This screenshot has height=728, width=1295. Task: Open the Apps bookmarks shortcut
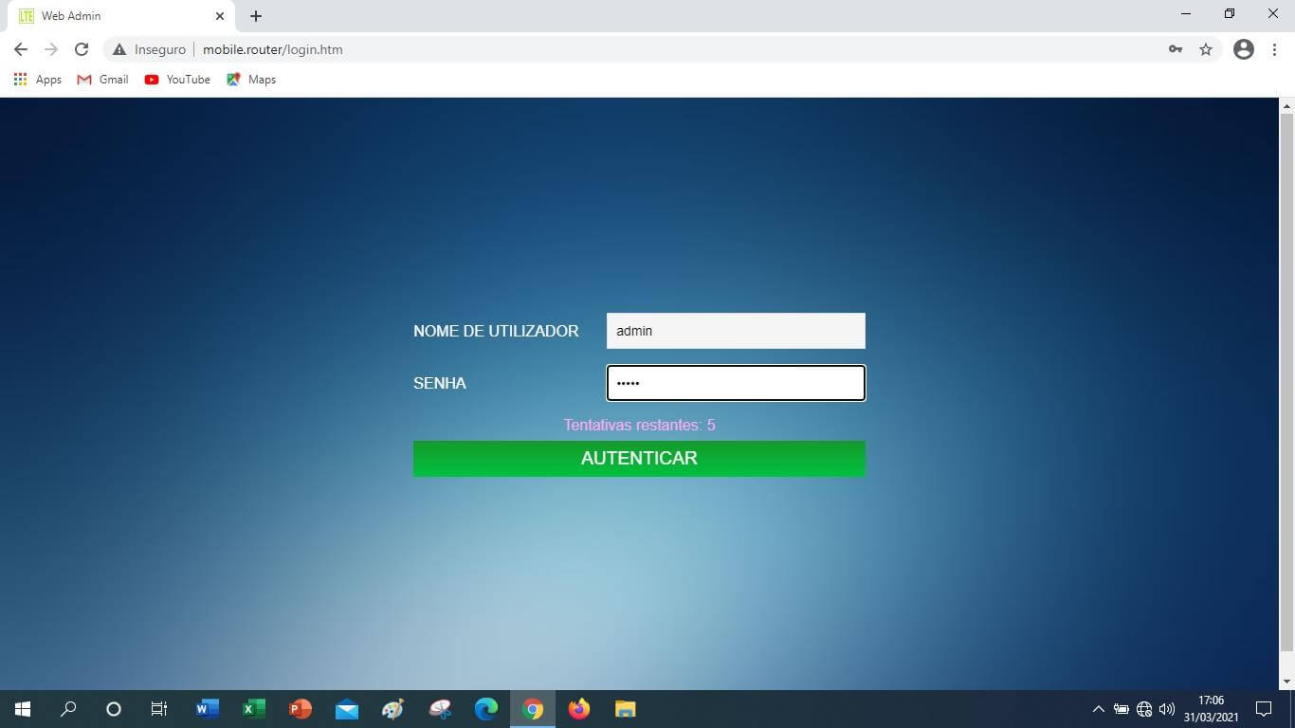click(x=38, y=80)
